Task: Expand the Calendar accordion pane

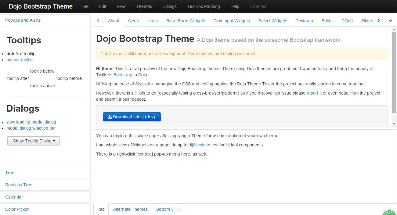Action: (45, 197)
